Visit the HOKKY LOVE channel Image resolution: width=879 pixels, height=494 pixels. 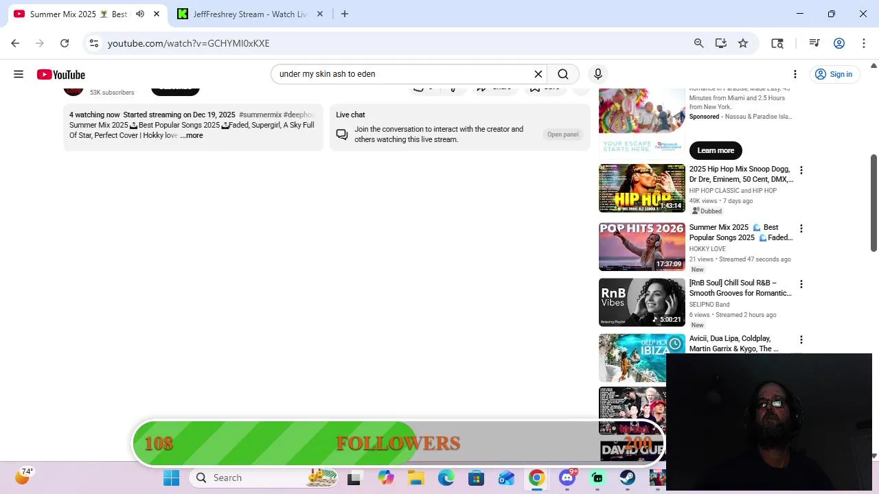click(707, 249)
